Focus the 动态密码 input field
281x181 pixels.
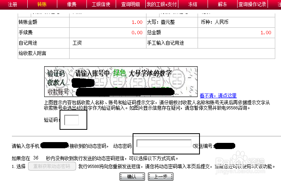coord(164,144)
